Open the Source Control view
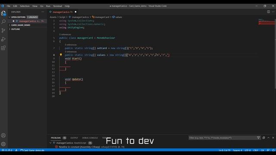 click(x=3, y=31)
